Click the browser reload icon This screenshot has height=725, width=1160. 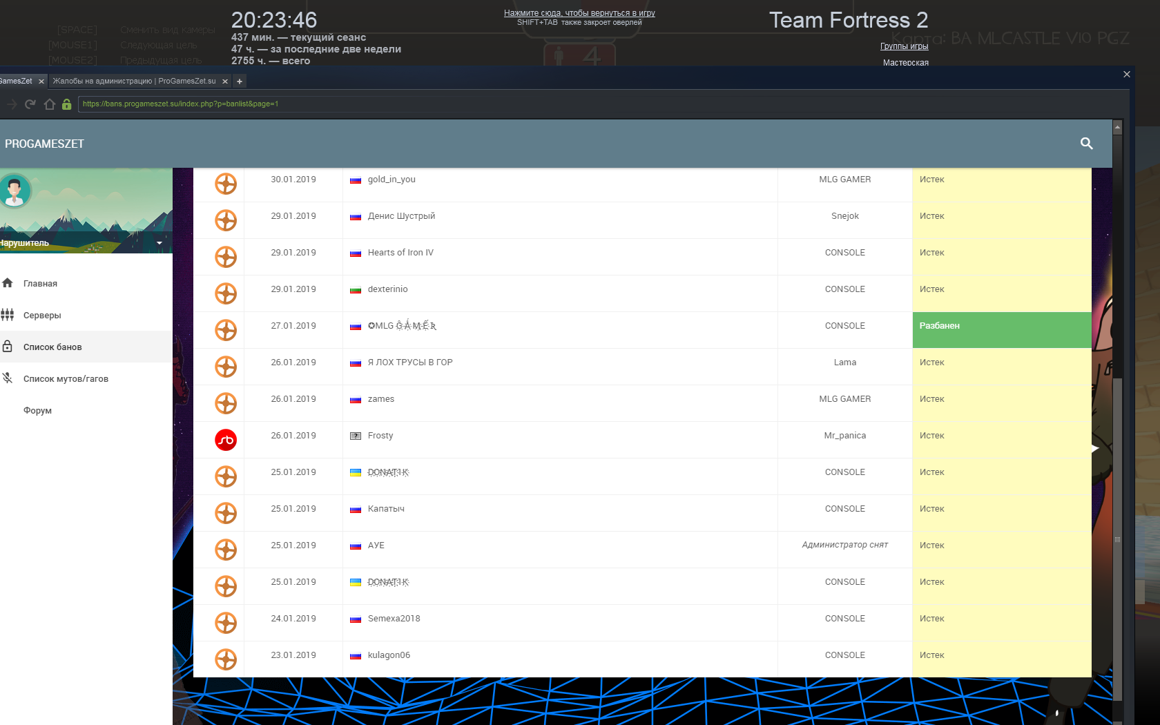click(30, 104)
